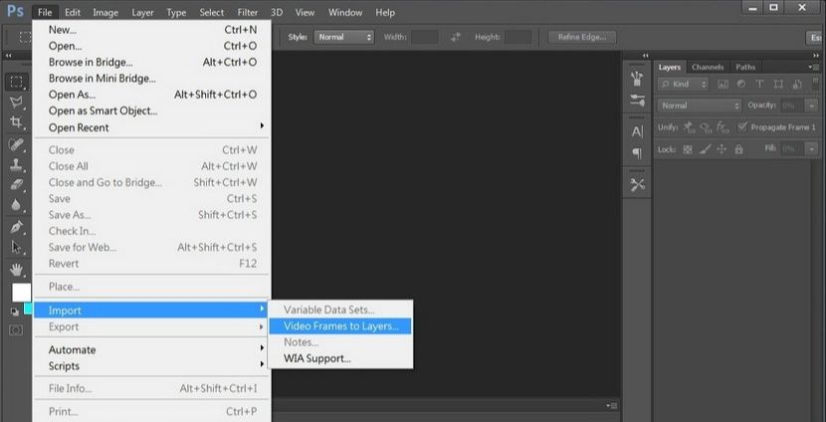
Task: Open the Layers panel options menu
Action: tap(814, 67)
